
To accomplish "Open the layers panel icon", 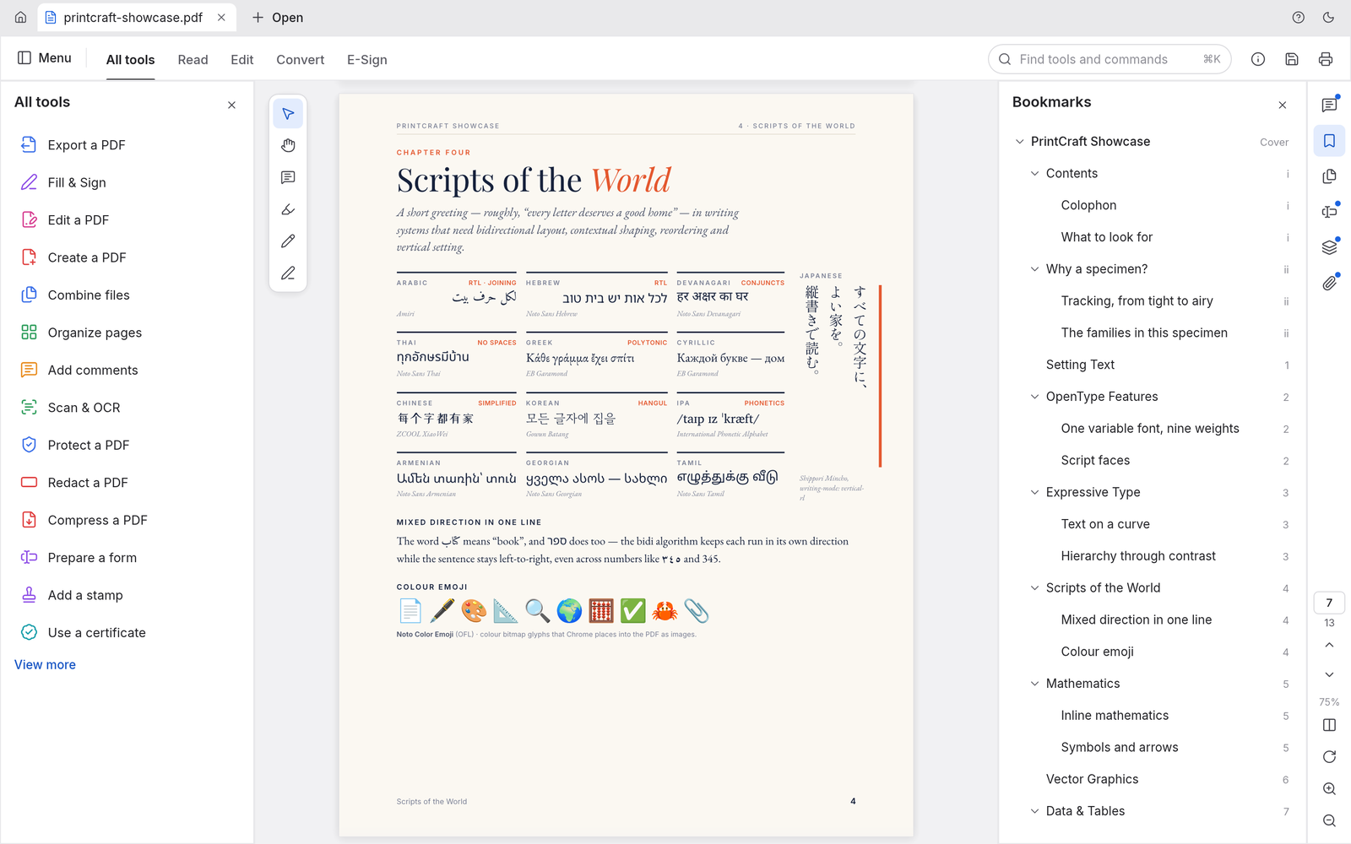I will pyautogui.click(x=1329, y=247).
